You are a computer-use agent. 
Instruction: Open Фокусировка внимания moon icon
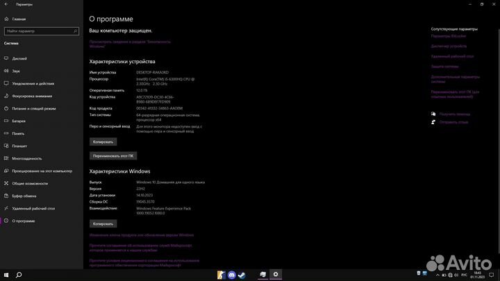click(x=6, y=96)
